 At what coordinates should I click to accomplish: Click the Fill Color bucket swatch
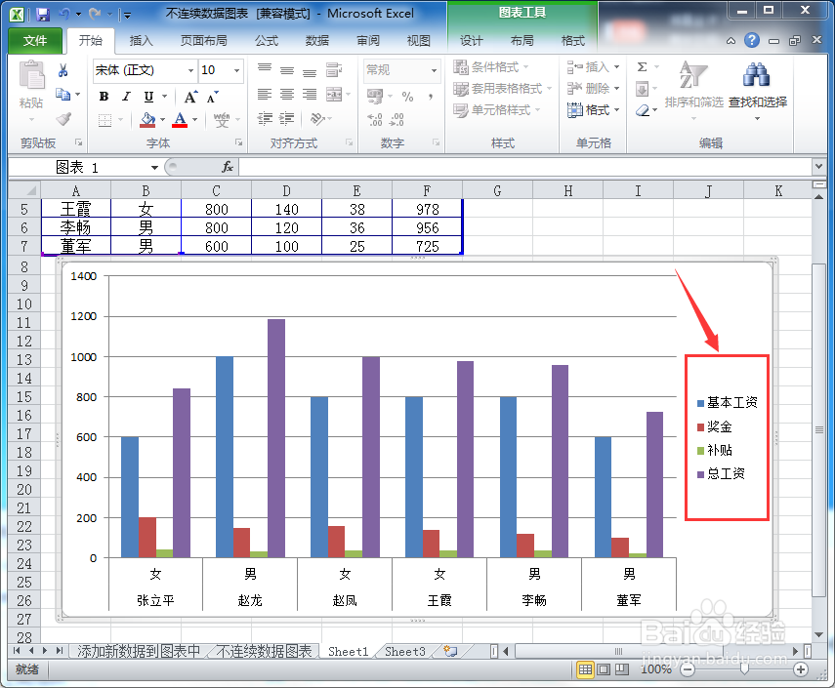(147, 120)
